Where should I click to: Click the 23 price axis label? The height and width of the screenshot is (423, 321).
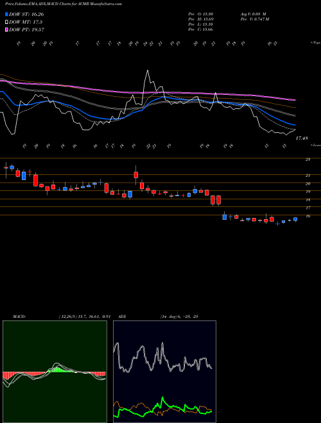(308, 160)
